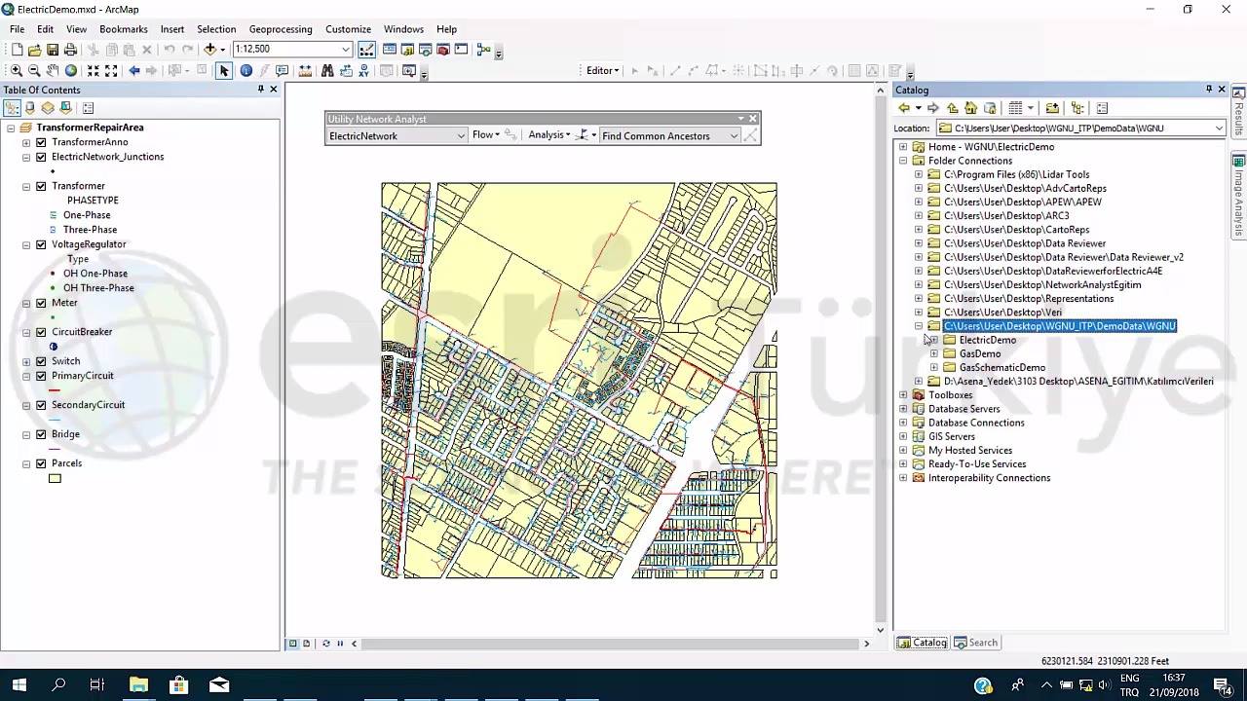Activate the Identify tool

coord(246,71)
